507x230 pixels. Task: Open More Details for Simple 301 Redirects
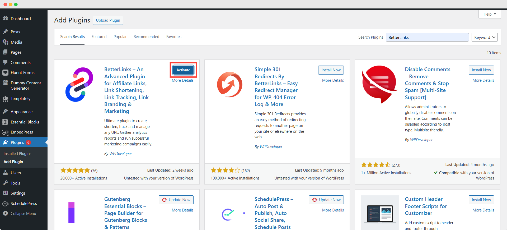pos(333,80)
